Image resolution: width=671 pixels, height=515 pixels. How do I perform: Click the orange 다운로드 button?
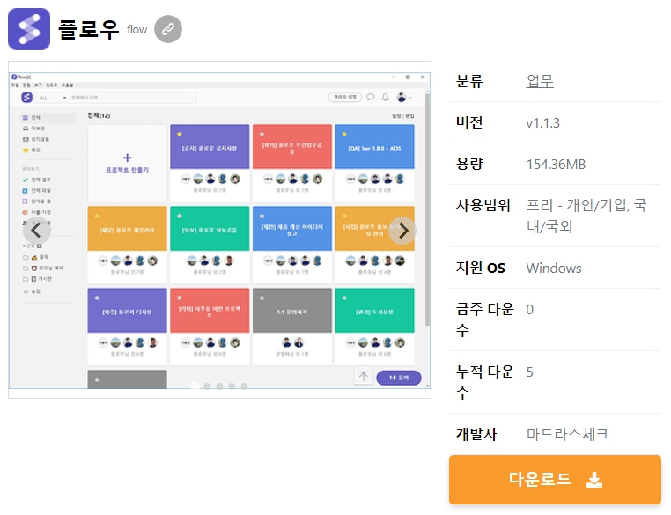pos(555,480)
